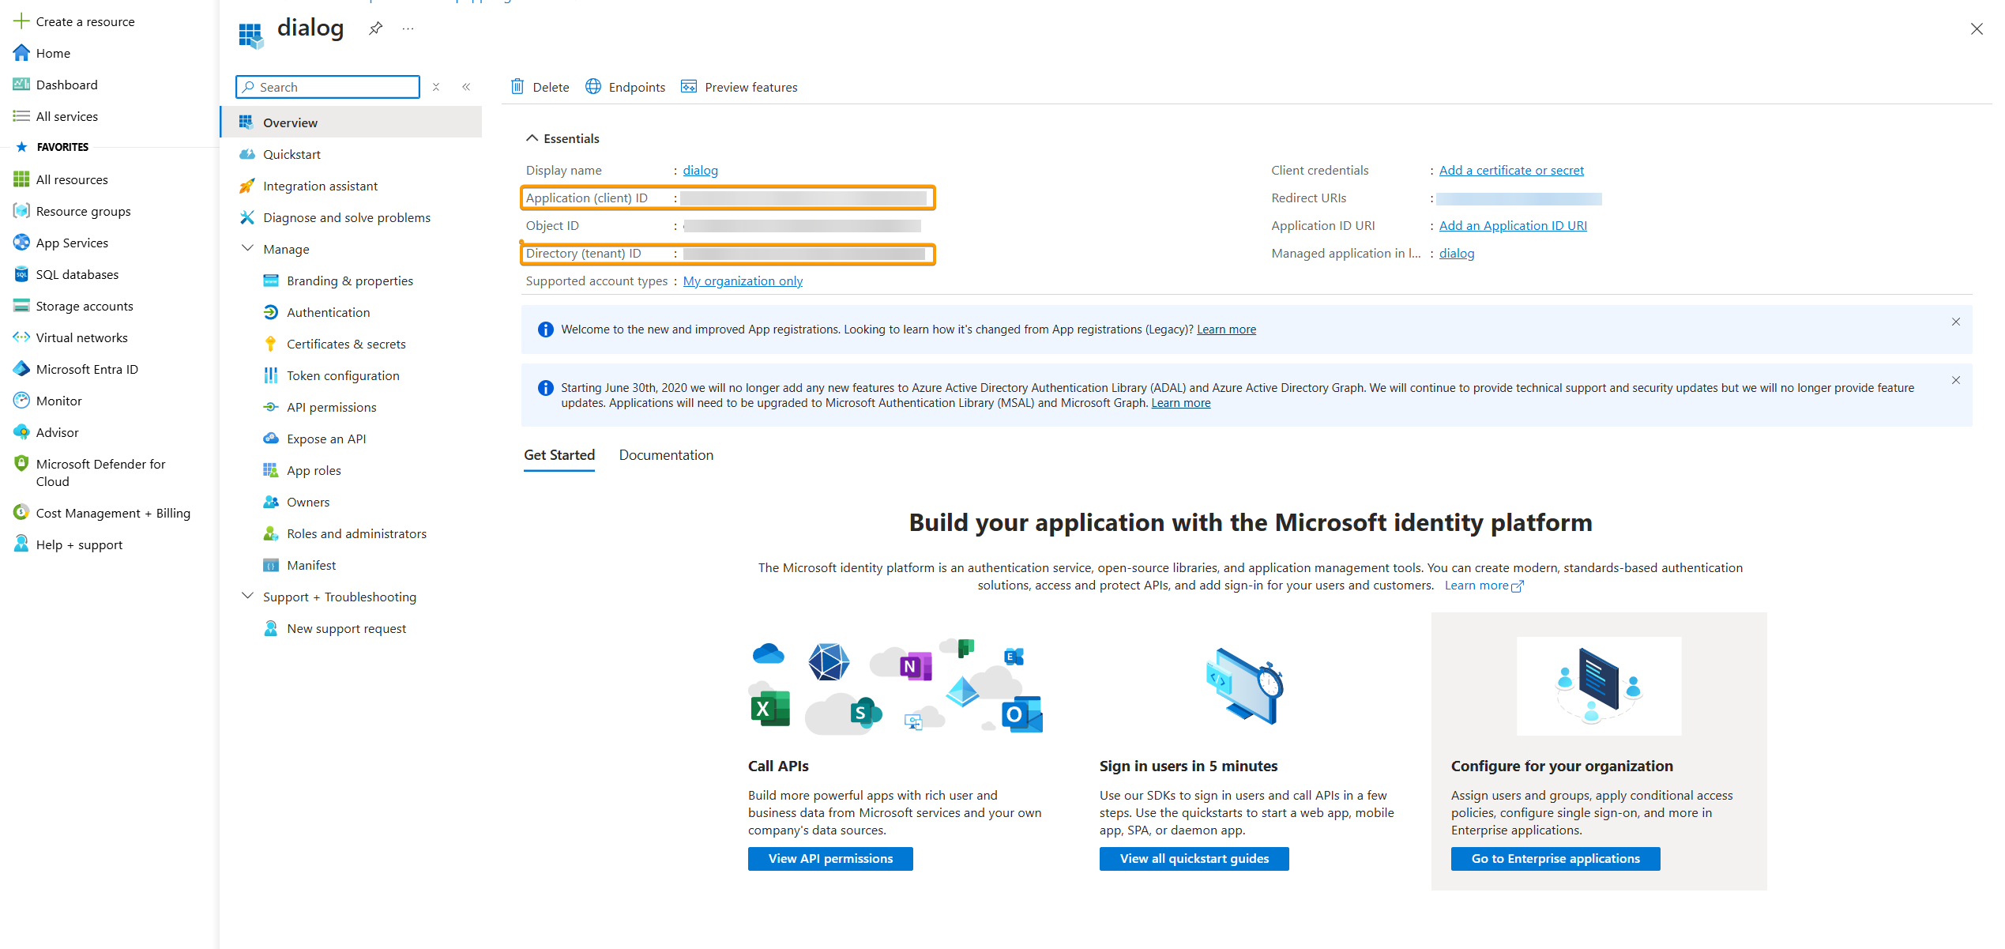Open Microsoft Defender for Cloud
The width and height of the screenshot is (2005, 949).
[100, 473]
